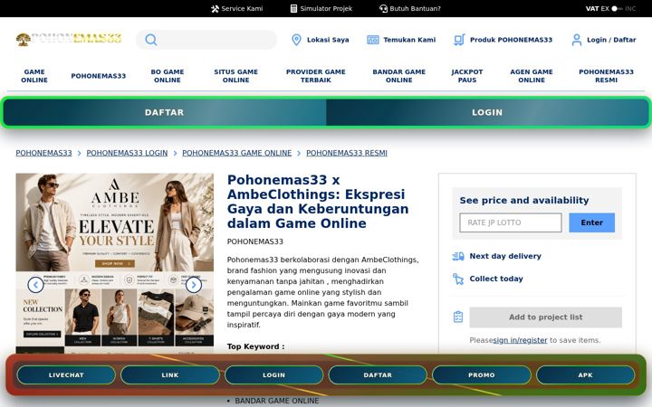Open the sign in/register link
Viewport: 652px width, 407px height.
click(520, 340)
